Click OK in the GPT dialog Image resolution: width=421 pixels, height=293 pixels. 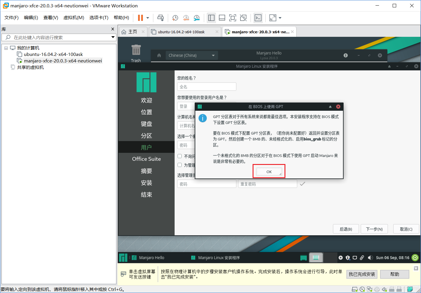point(269,172)
